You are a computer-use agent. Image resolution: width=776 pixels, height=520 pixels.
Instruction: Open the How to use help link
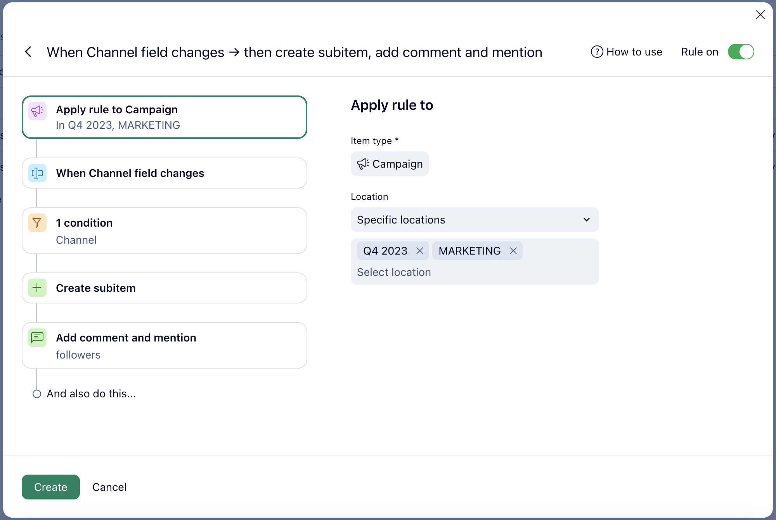tap(626, 52)
